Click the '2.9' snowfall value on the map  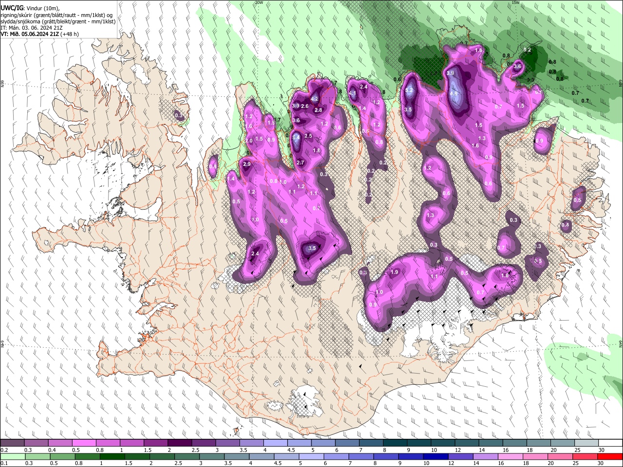(247, 164)
